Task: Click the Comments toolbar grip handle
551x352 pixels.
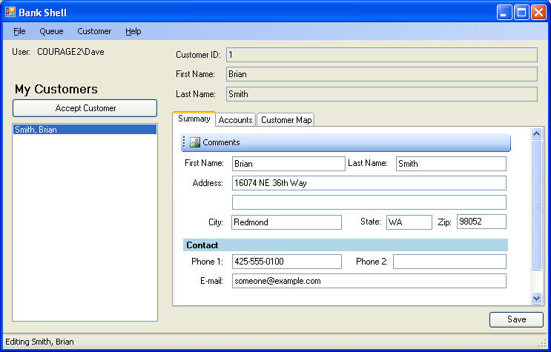Action: [184, 142]
